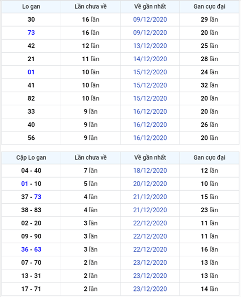Open the date link in row 30
Image resolution: width=241 pixels, height=297 pixels.
150,20
